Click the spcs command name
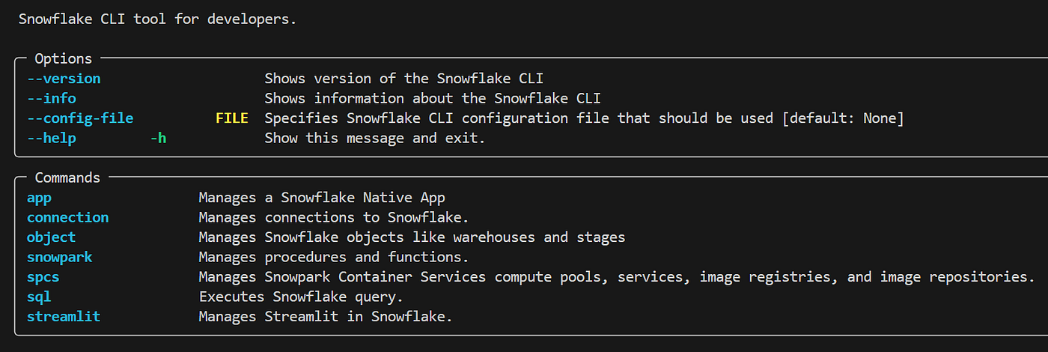The height and width of the screenshot is (352, 1048). [43, 277]
